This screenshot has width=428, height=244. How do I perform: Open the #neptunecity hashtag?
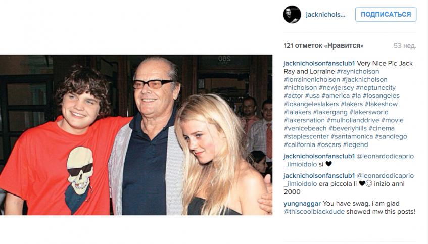(375, 88)
